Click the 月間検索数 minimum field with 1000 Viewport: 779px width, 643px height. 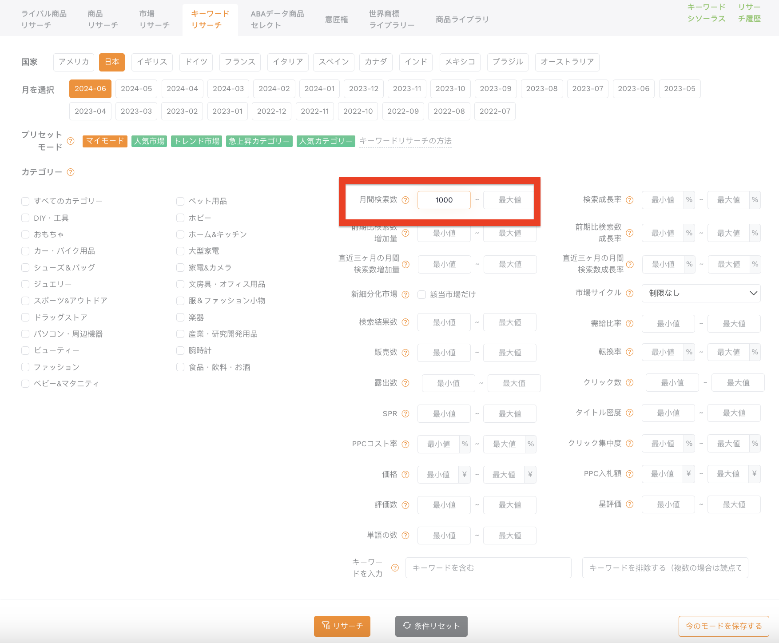point(444,200)
